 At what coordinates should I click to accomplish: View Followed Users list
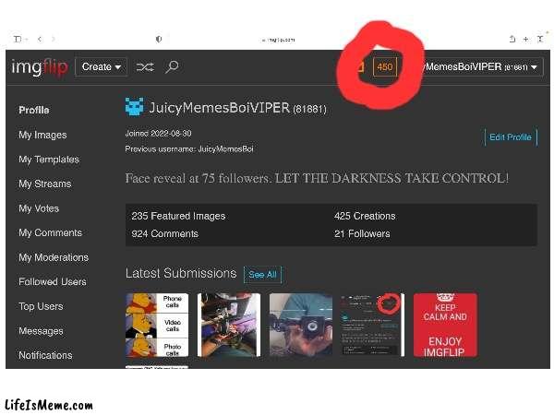click(53, 282)
